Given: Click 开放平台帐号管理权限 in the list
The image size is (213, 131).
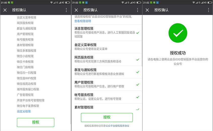Looking at the screenshot, I should tap(31, 101).
